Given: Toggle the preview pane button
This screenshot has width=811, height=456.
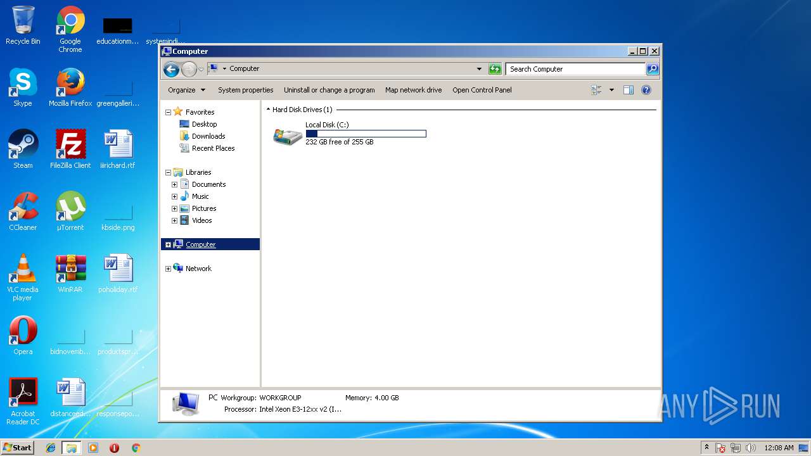Looking at the screenshot, I should (629, 90).
